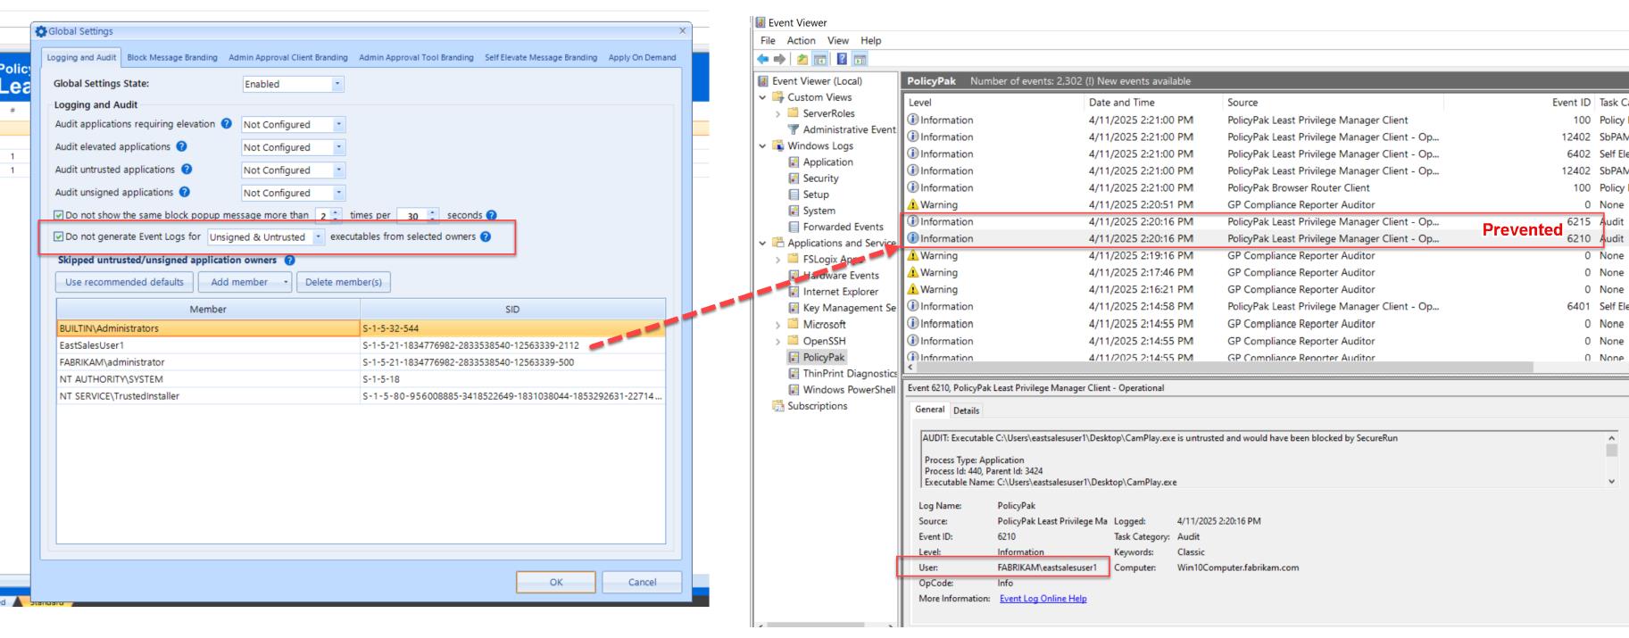Click the Up One Level folder toolbar icon
1629x638 pixels.
click(x=802, y=59)
